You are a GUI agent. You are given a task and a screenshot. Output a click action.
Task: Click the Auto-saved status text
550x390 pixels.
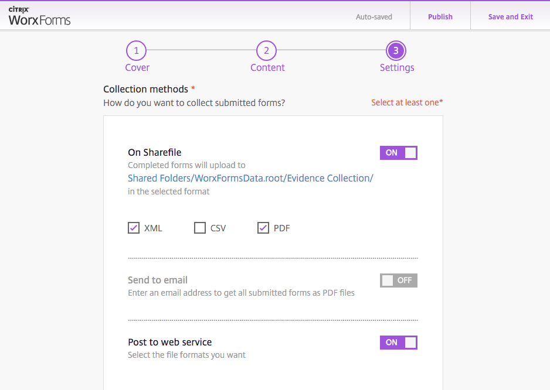(x=374, y=17)
